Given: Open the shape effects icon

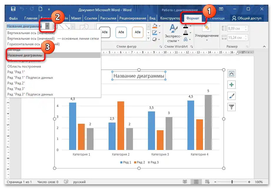Looking at the screenshot, I should click(155, 39).
